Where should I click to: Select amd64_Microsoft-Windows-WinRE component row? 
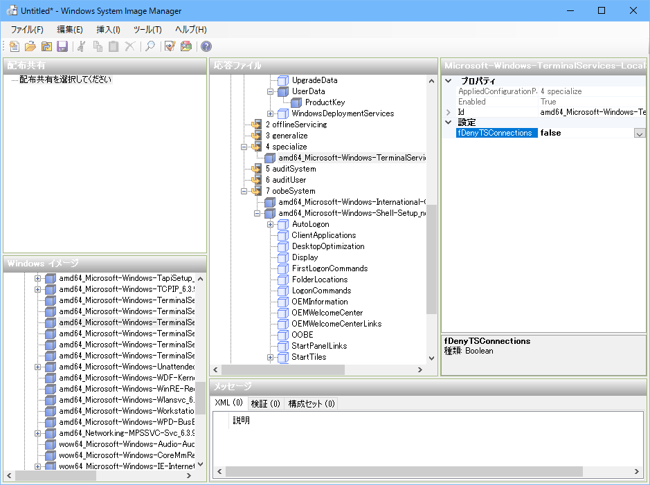[x=127, y=389]
